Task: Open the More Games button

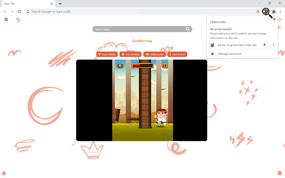Action: [155, 54]
